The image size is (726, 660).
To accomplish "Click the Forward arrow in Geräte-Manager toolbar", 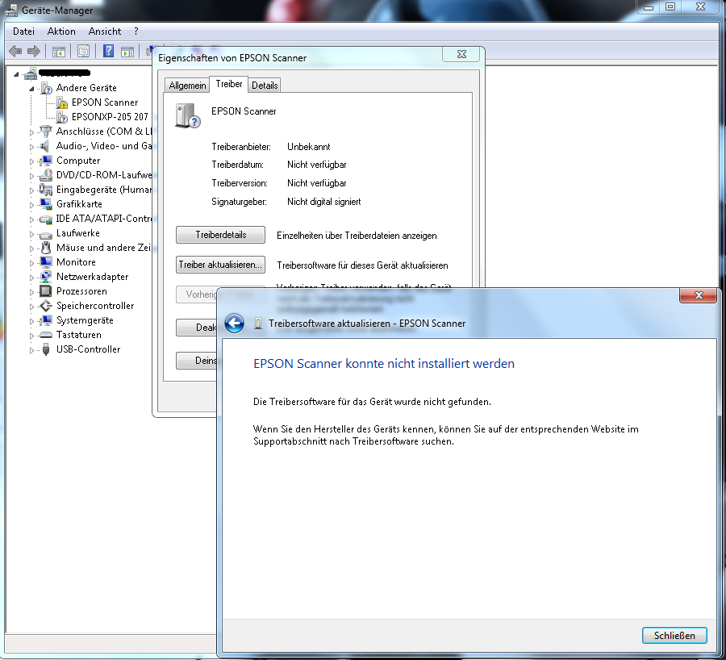I will click(34, 51).
